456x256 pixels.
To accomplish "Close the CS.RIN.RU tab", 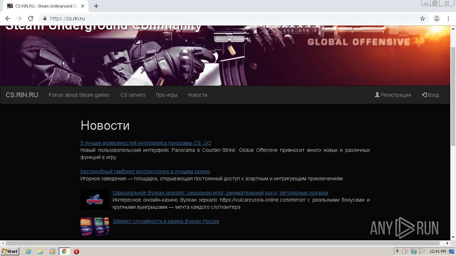I will (x=83, y=6).
